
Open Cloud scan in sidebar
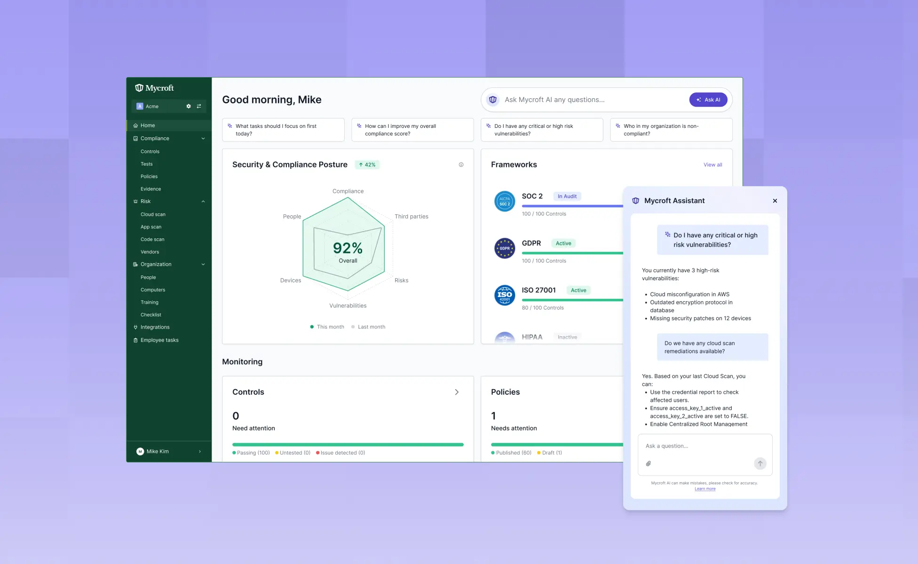(x=153, y=214)
